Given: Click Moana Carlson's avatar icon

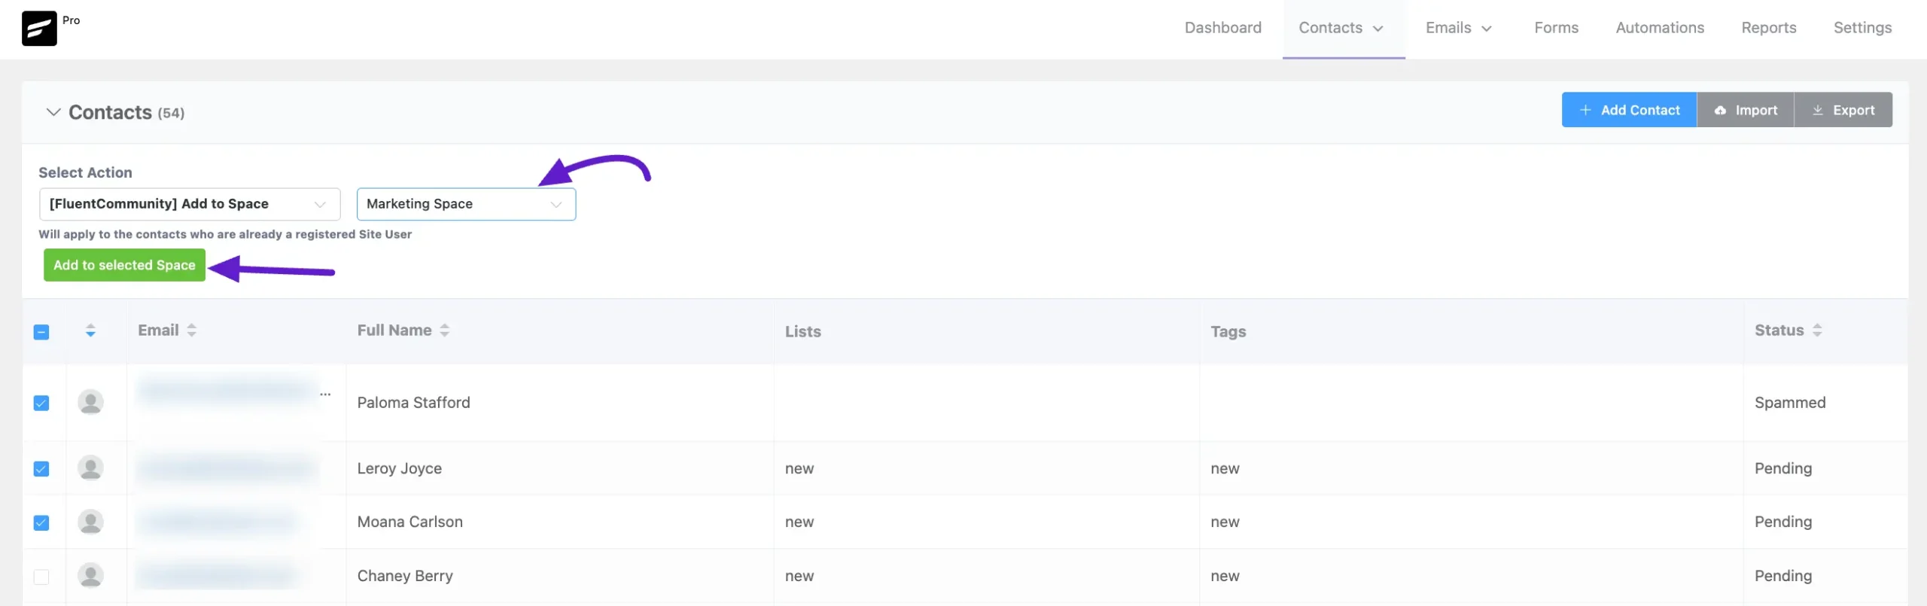Looking at the screenshot, I should pyautogui.click(x=90, y=522).
